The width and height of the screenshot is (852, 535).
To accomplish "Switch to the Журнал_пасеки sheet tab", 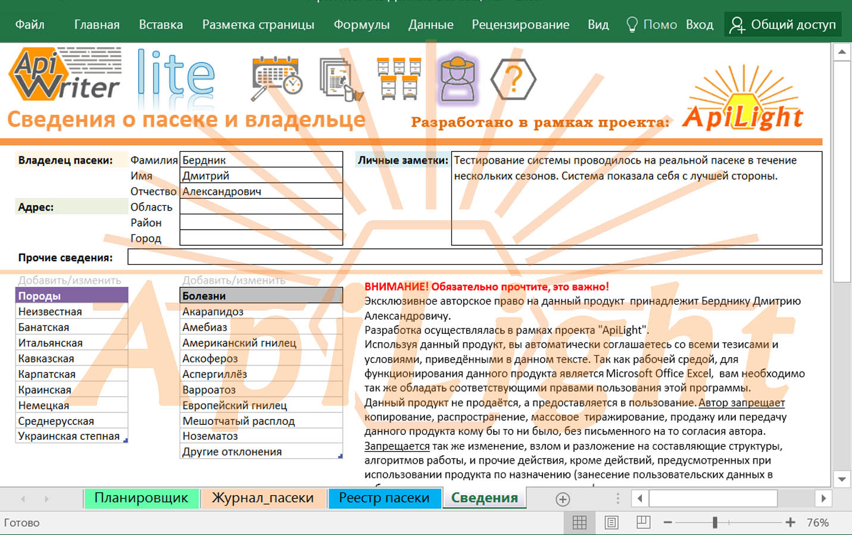I will [x=263, y=498].
